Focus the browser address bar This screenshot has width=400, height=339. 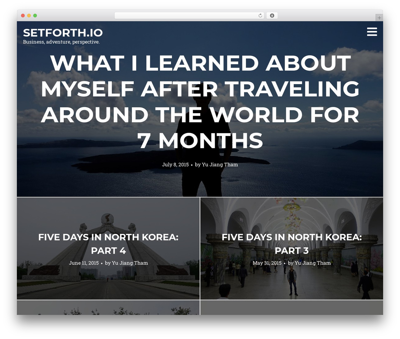pos(189,16)
